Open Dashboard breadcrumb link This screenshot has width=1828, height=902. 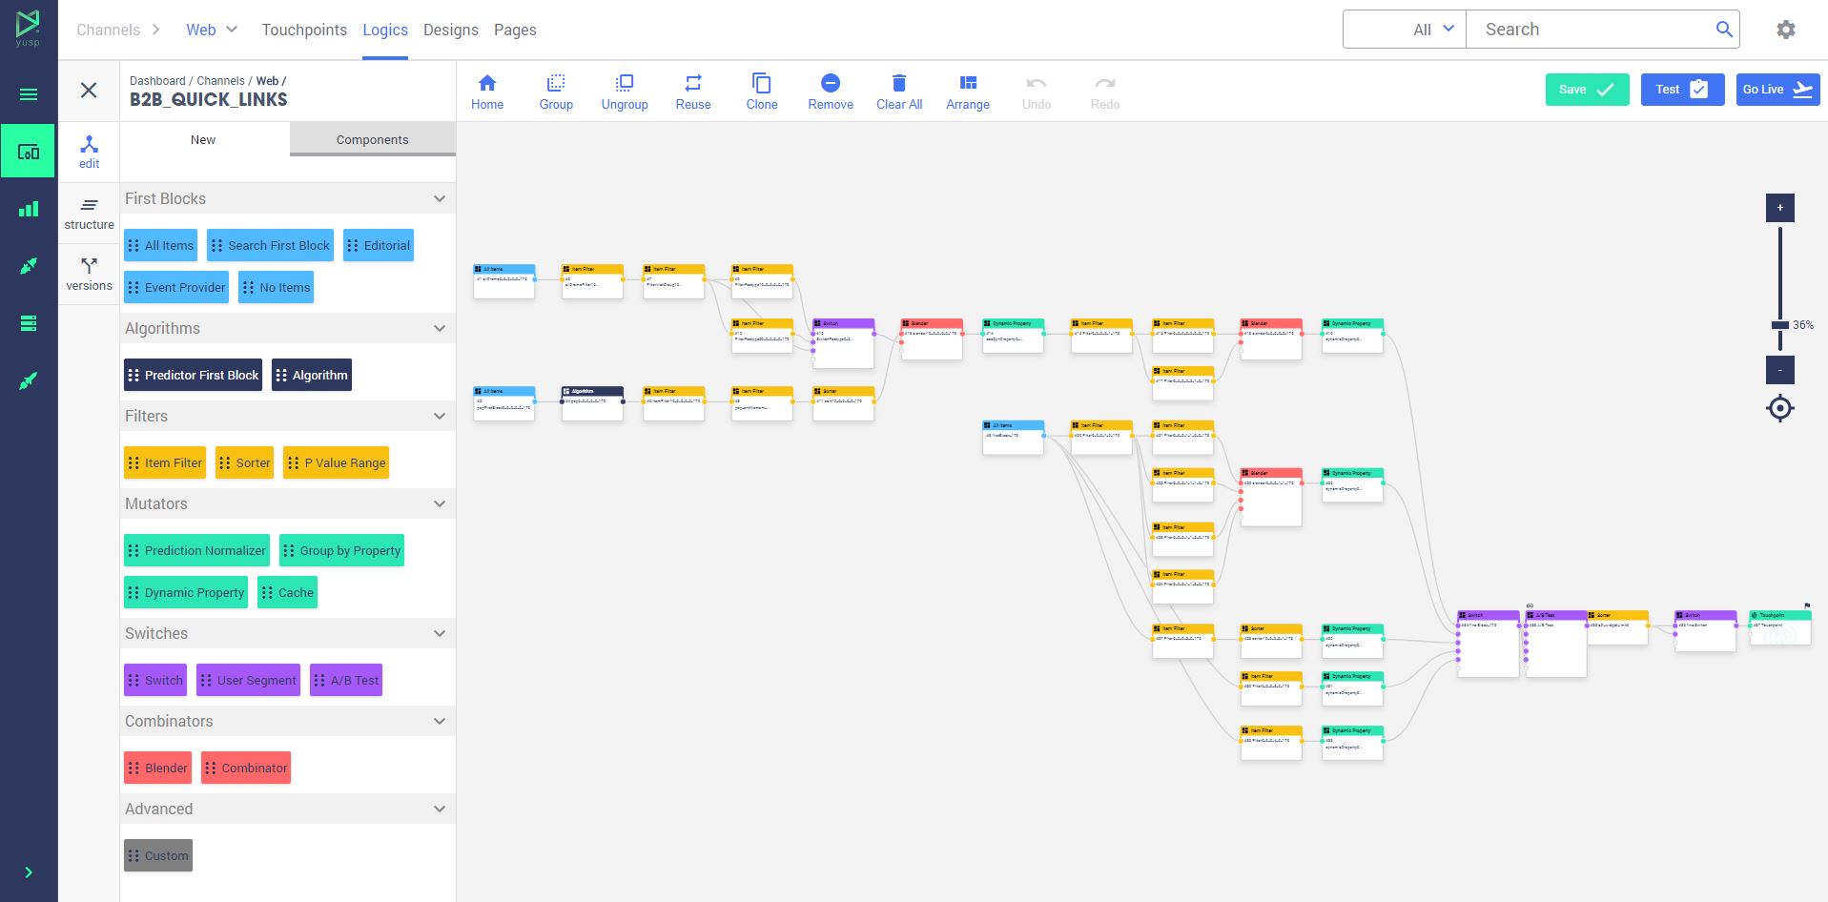tap(157, 81)
